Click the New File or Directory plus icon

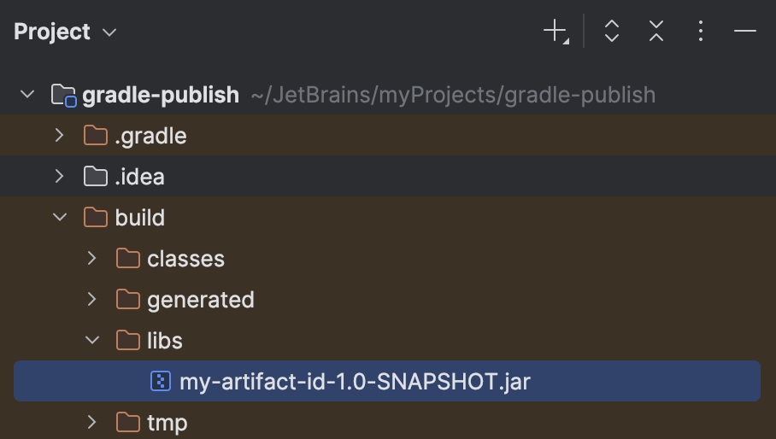pyautogui.click(x=555, y=32)
